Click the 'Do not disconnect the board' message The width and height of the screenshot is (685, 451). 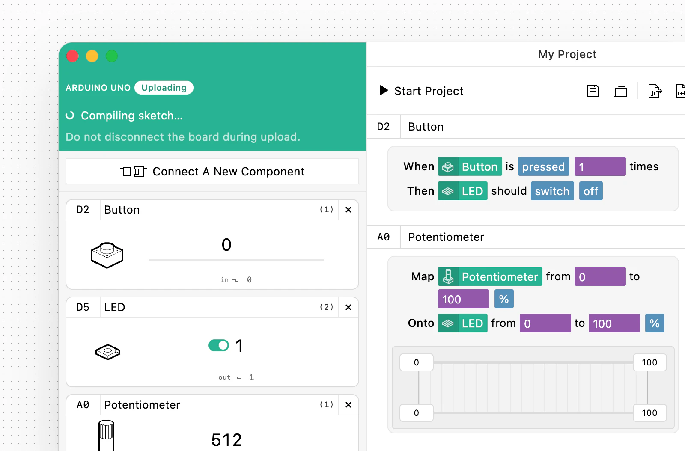point(183,137)
